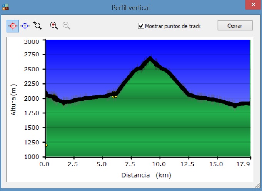Select the blue crosshair cursor tool
262x191 pixels.
tap(25, 26)
